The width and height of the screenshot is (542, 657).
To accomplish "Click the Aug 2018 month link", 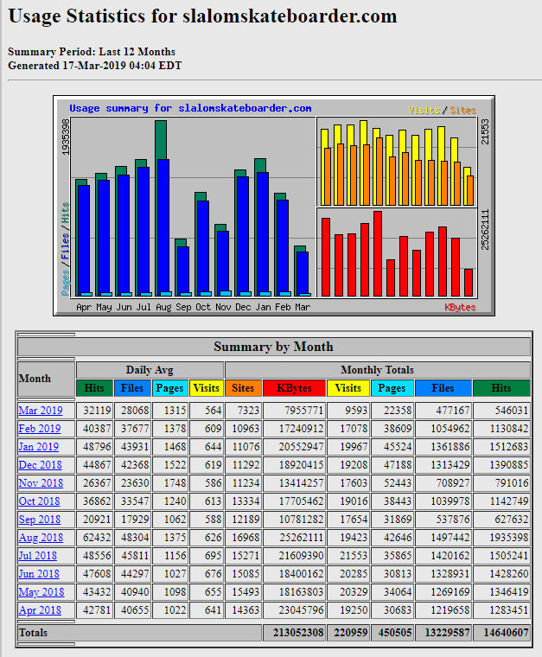I will click(40, 538).
